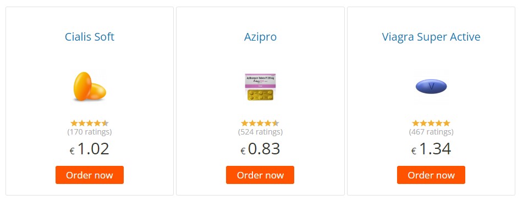Select the (170 ratings) text

pyautogui.click(x=90, y=132)
